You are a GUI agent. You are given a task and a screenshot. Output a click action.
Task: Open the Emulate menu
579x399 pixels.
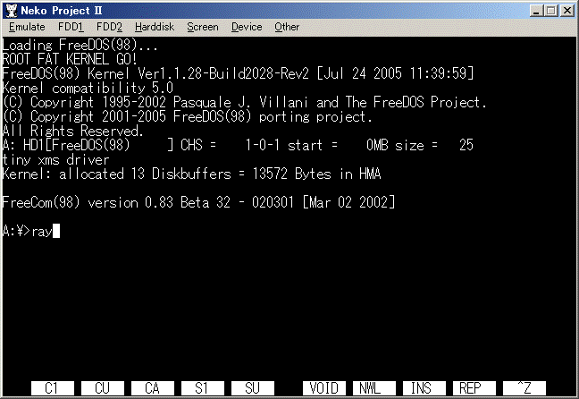[x=27, y=27]
